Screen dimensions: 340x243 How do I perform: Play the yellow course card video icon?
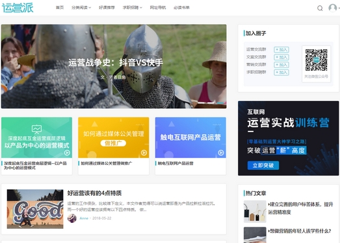(144, 153)
